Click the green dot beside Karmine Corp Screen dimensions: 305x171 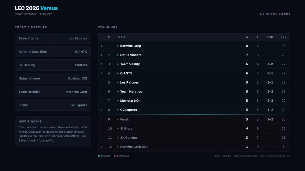(118, 46)
